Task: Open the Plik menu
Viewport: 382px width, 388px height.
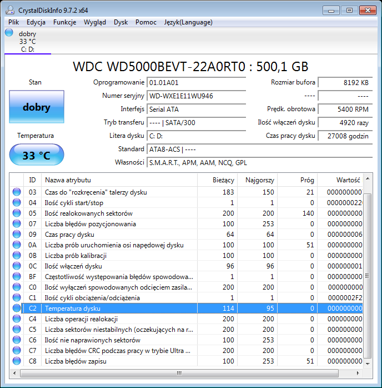Action: 14,22
